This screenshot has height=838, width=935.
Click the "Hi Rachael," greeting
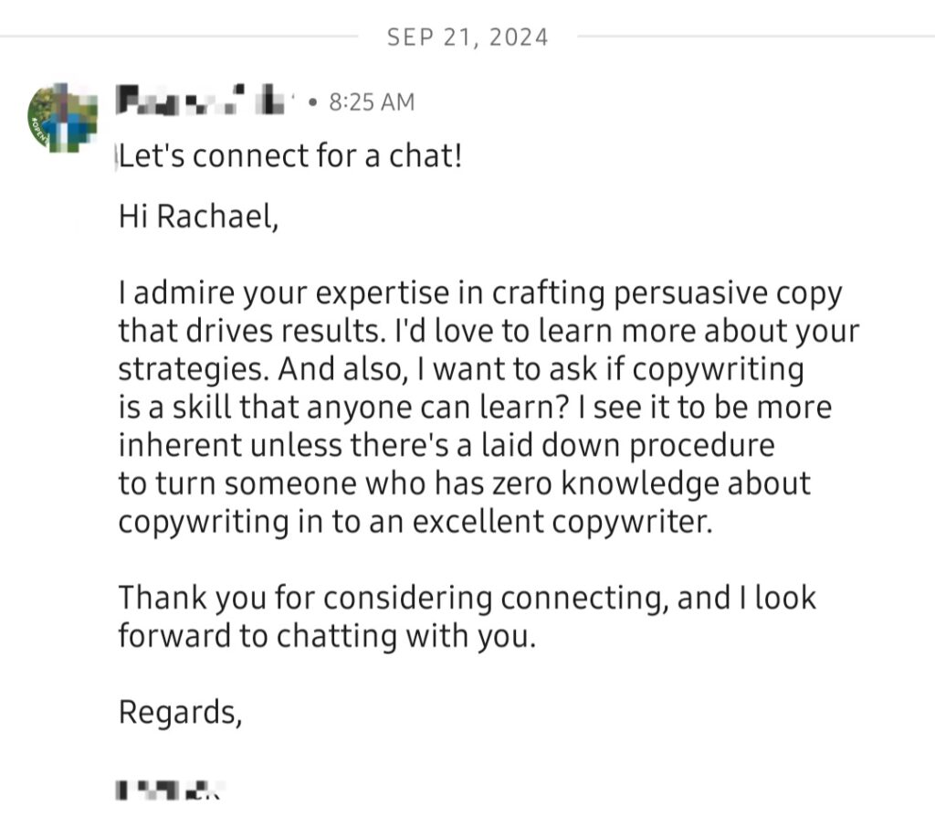point(198,216)
